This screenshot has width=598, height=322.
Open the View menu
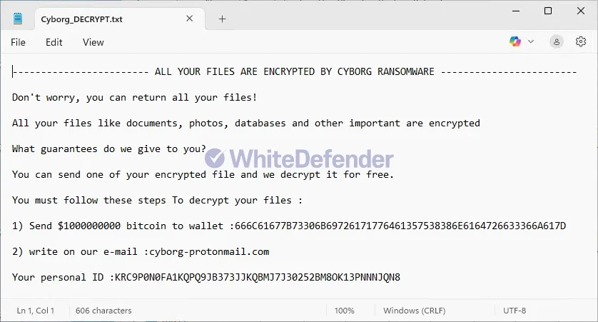click(93, 42)
